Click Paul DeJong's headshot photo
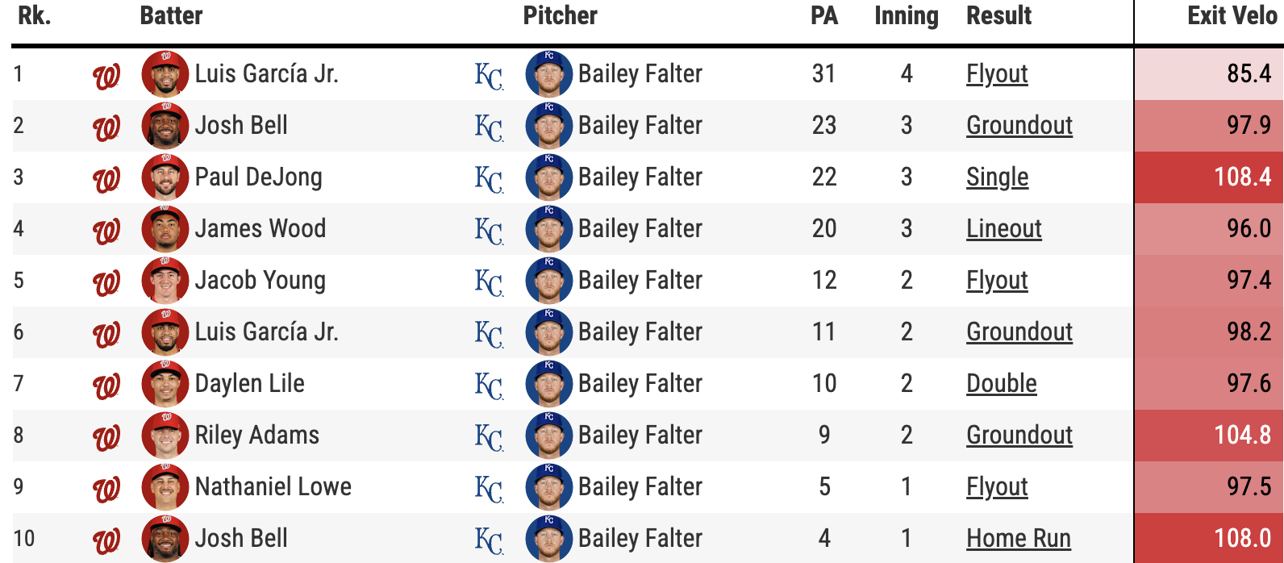The height and width of the screenshot is (563, 1284). pyautogui.click(x=165, y=177)
